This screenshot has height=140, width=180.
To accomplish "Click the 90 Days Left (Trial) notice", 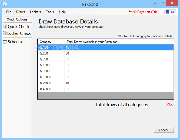I will point(146,12).
